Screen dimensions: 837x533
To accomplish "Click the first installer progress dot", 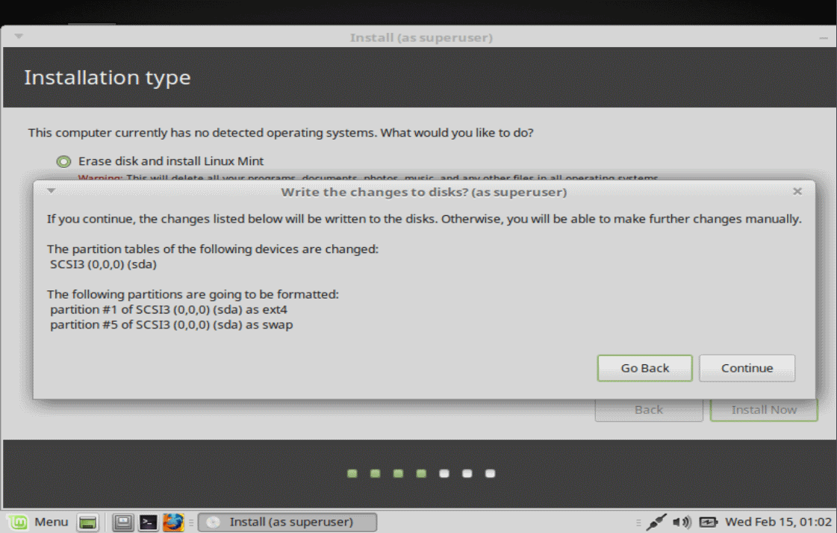I will (x=352, y=473).
